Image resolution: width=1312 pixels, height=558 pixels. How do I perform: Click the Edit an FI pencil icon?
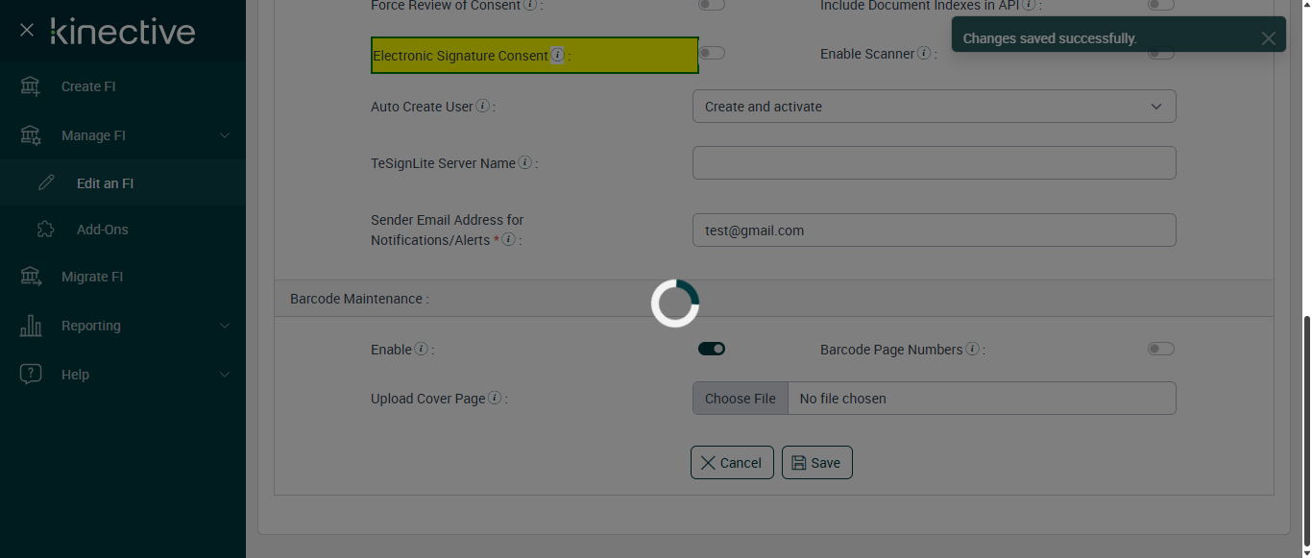[46, 182]
